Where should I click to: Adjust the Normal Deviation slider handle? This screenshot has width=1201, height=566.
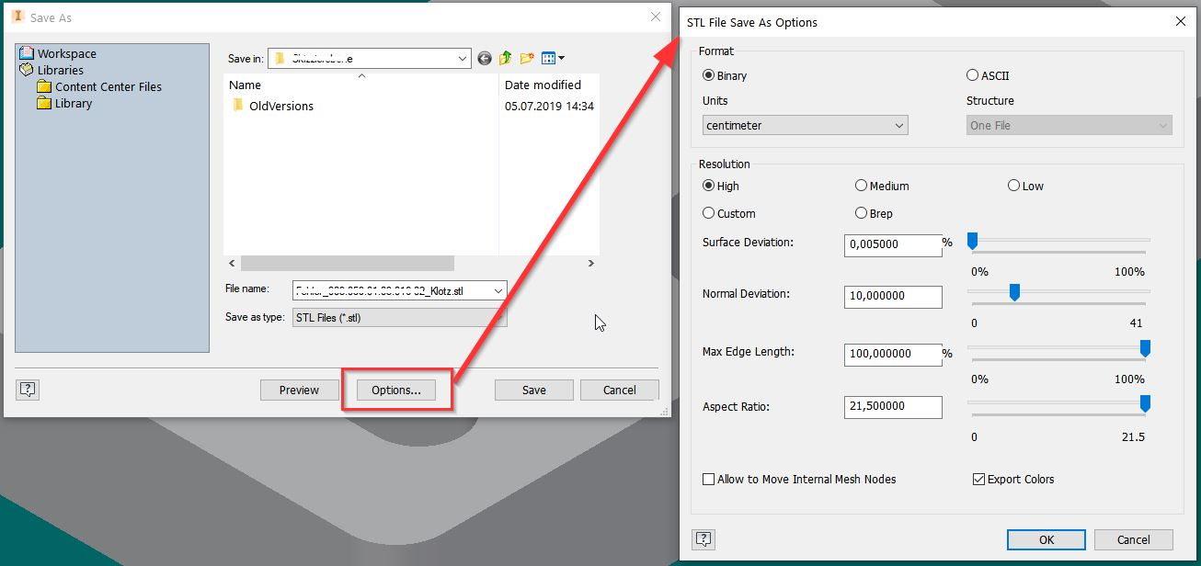1014,292
